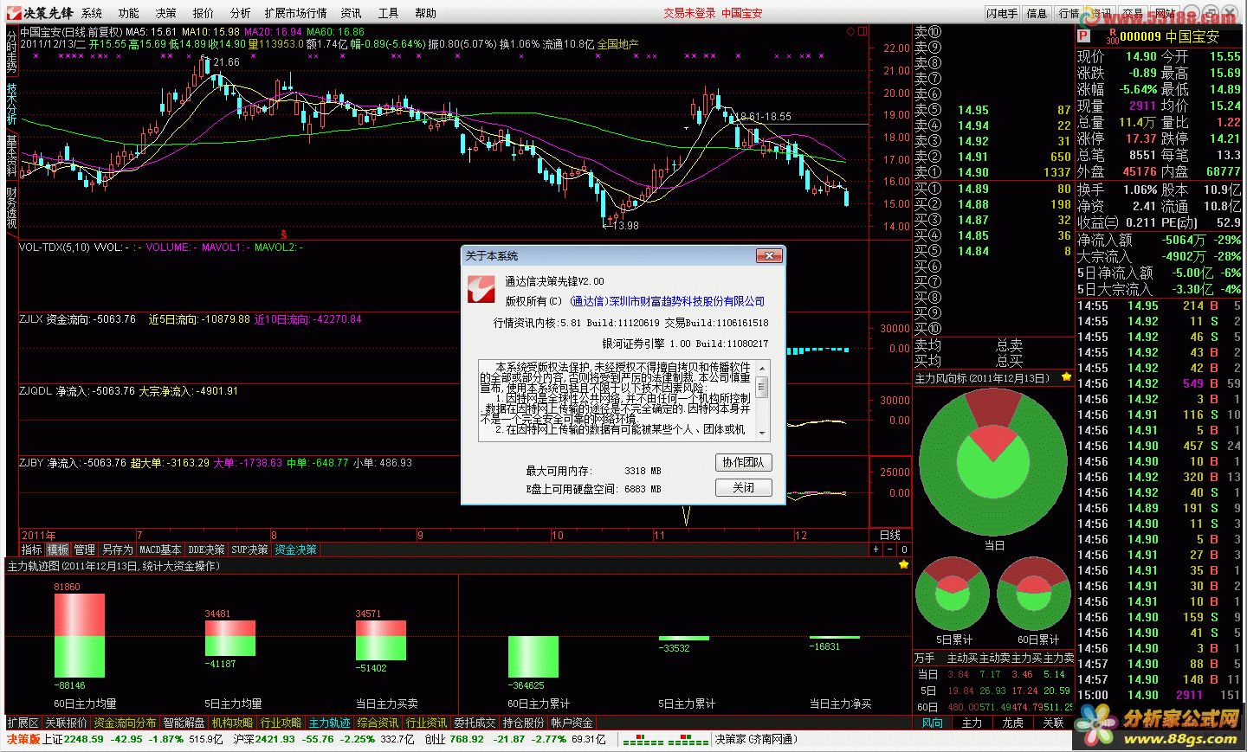Click the 财务透视 left sidebar tab
This screenshot has width=1247, height=752.
point(11,208)
